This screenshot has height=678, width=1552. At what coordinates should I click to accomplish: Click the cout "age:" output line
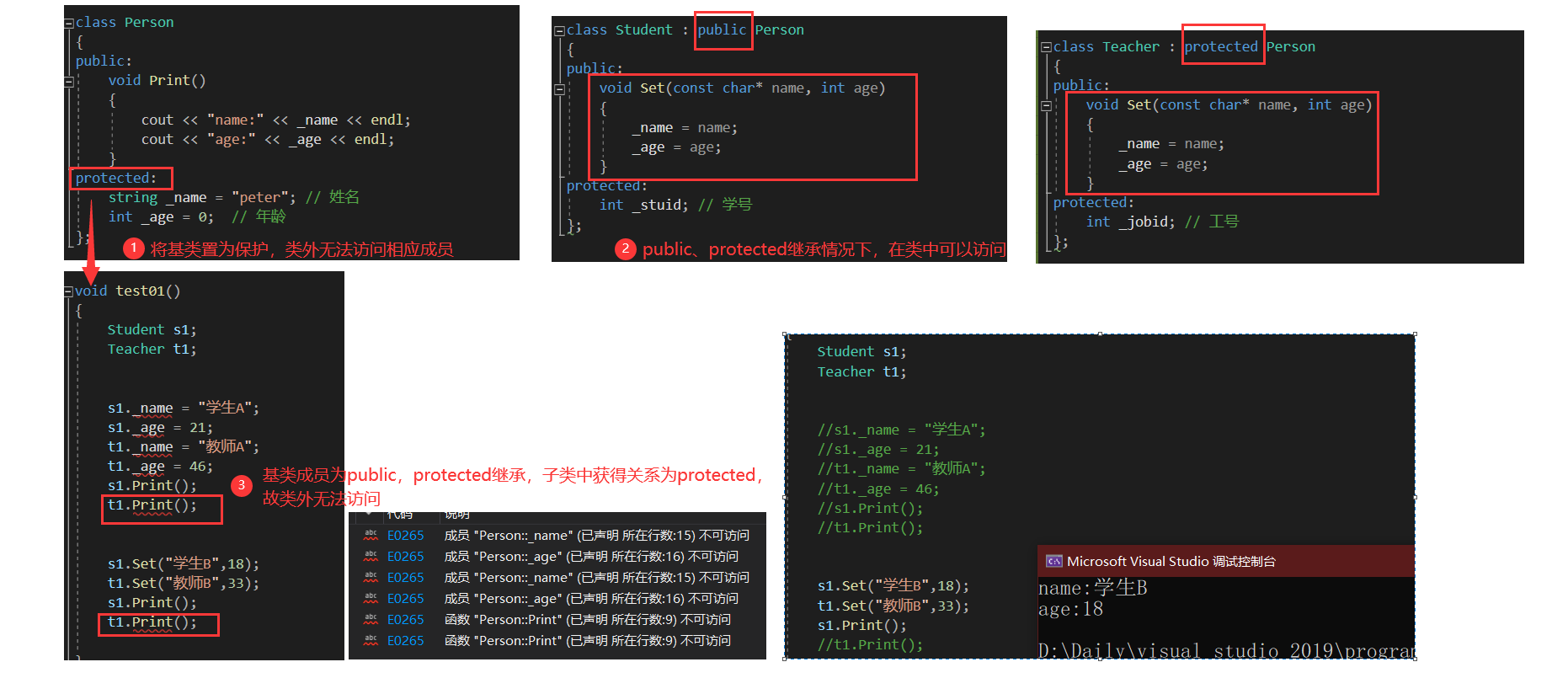click(x=268, y=140)
